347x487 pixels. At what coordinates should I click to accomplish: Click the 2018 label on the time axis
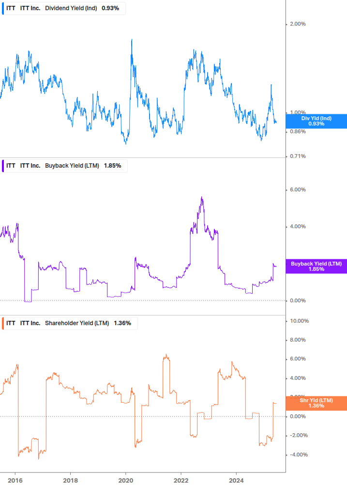(x=70, y=481)
